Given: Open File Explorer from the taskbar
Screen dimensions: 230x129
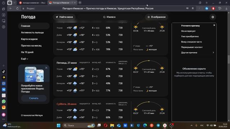Looking at the screenshot, I should pyautogui.click(x=112, y=125).
